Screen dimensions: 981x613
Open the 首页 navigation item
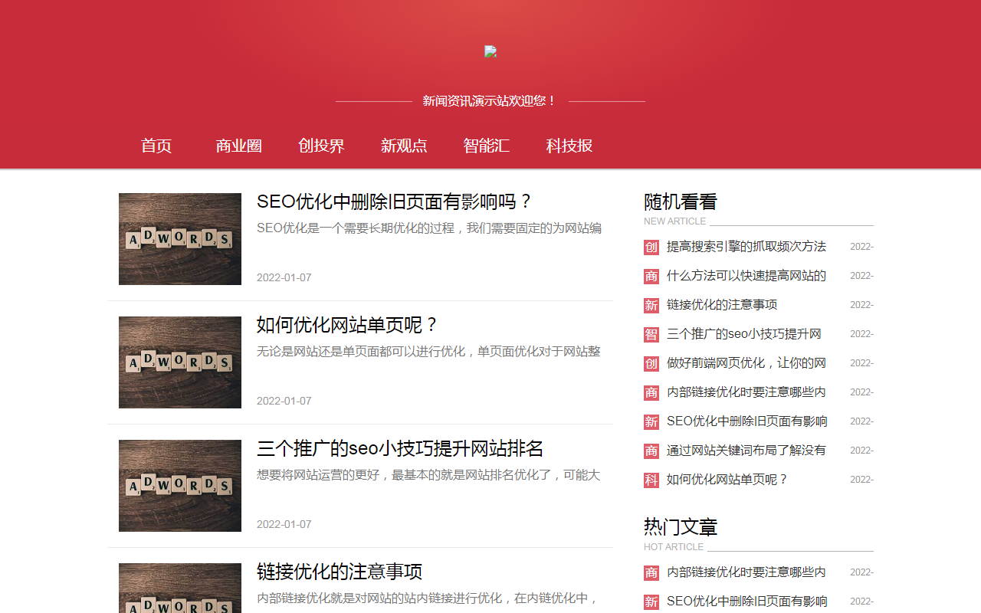[x=156, y=146]
